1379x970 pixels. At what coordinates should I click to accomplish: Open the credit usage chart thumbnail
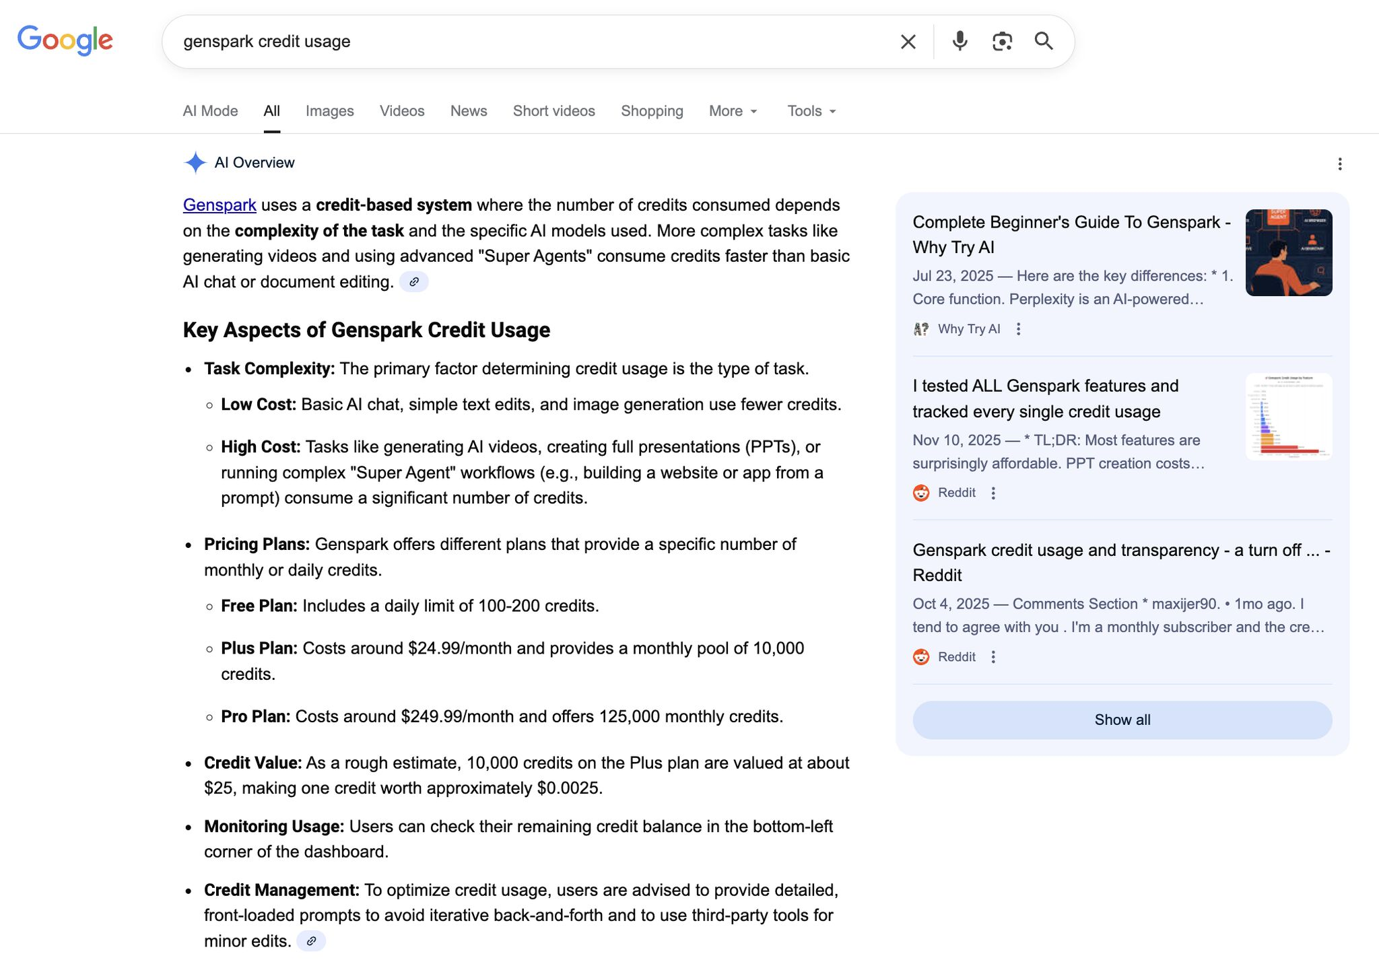[x=1288, y=417]
